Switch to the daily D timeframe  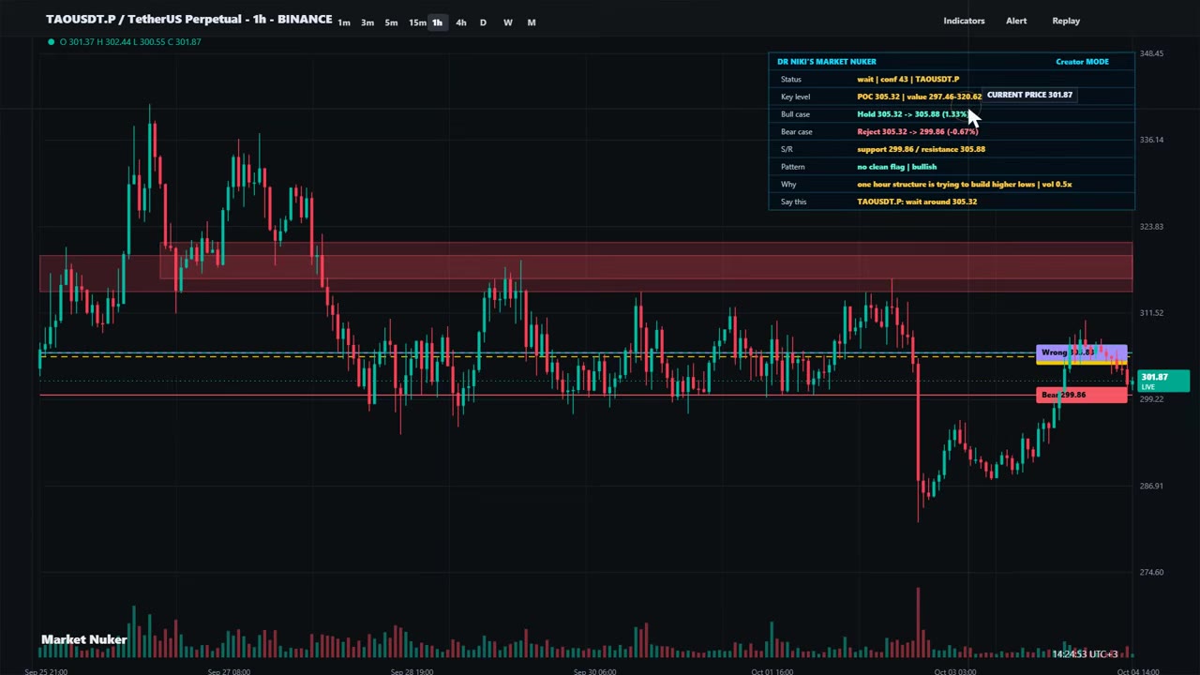[483, 22]
